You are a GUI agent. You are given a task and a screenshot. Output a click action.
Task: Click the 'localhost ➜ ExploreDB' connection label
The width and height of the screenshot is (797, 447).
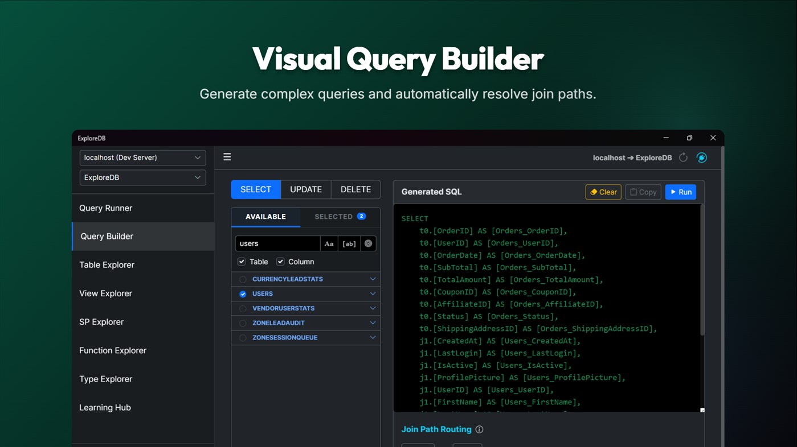click(x=632, y=158)
